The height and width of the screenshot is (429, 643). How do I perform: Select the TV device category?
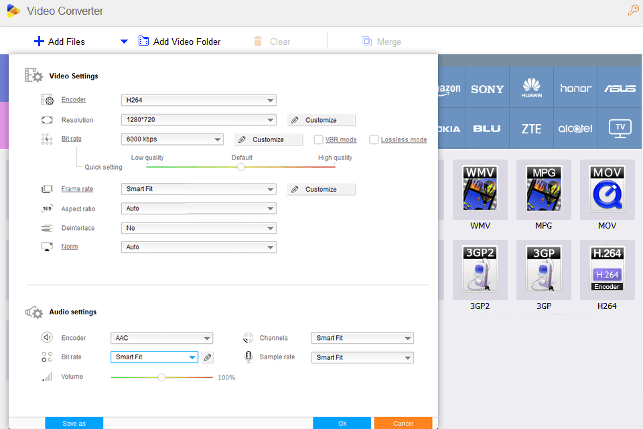[x=620, y=129]
